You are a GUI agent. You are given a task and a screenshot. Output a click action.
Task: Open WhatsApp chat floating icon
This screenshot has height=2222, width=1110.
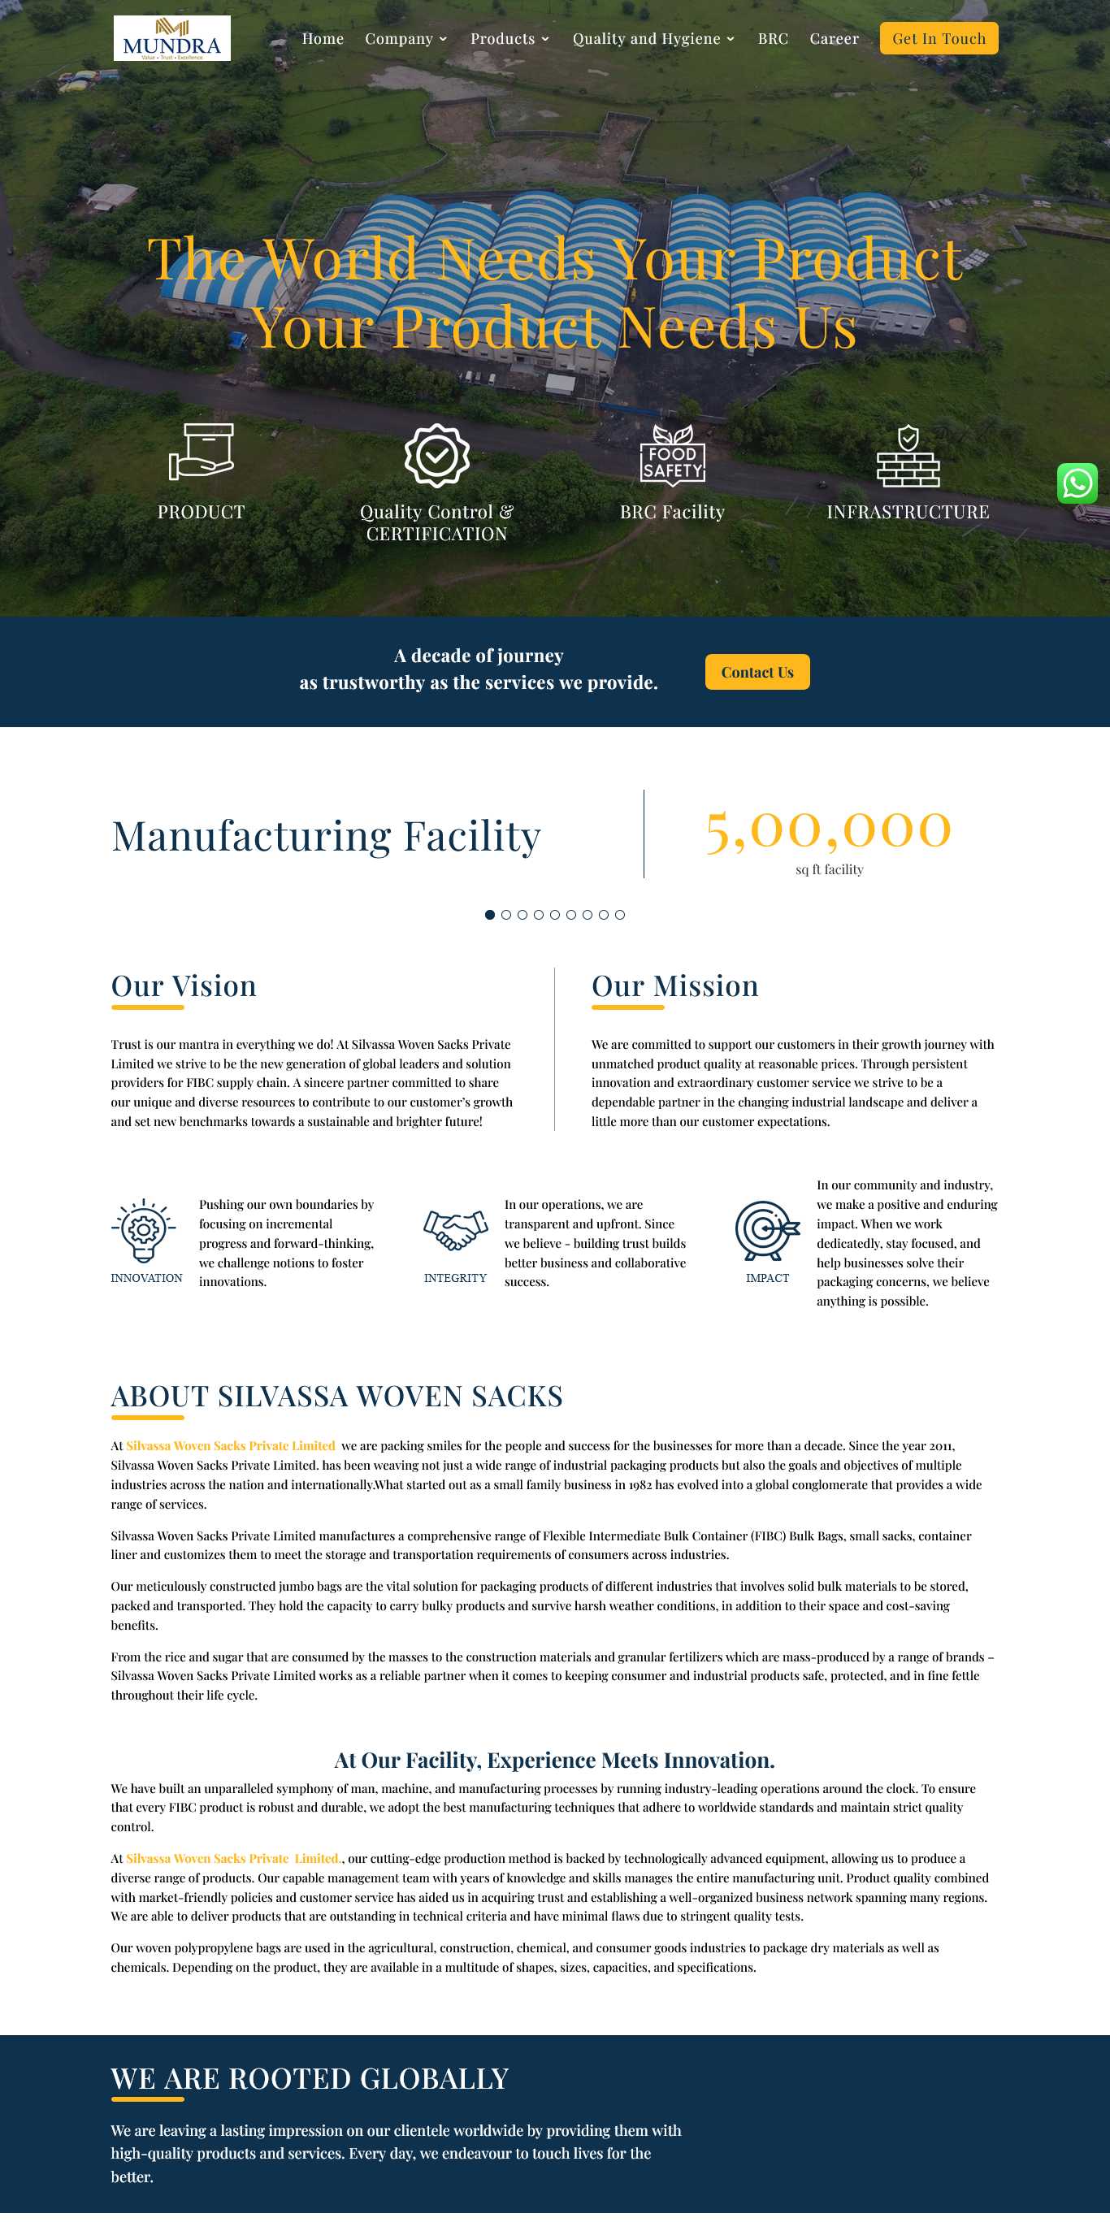click(x=1077, y=483)
